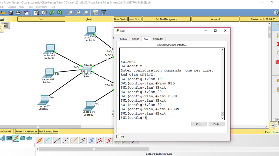Open the Activity Wizard notepad icon

pyautogui.click(x=26, y=13)
